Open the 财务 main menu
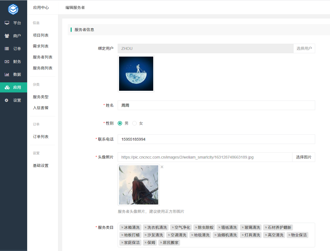 (13, 61)
